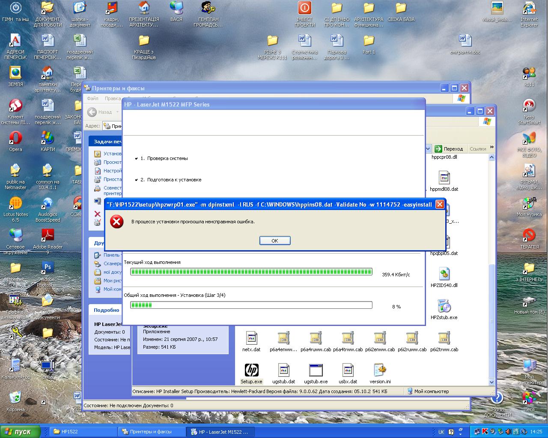Open the пуск Start menu
Image resolution: width=548 pixels, height=438 pixels.
pyautogui.click(x=20, y=432)
